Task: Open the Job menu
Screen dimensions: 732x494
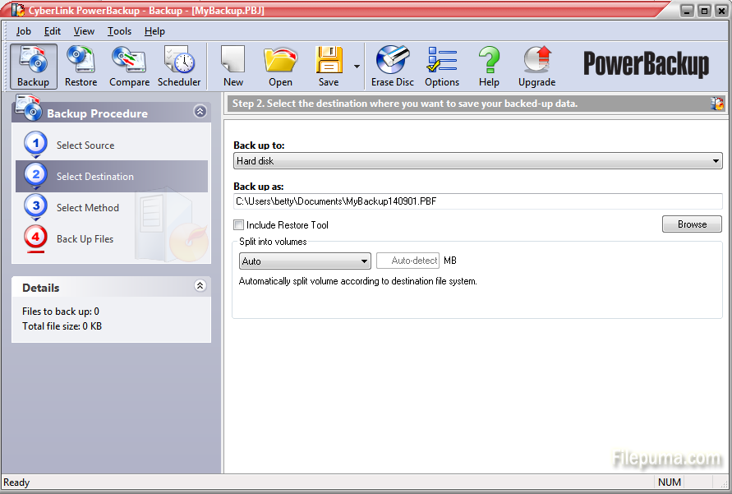Action: (24, 31)
